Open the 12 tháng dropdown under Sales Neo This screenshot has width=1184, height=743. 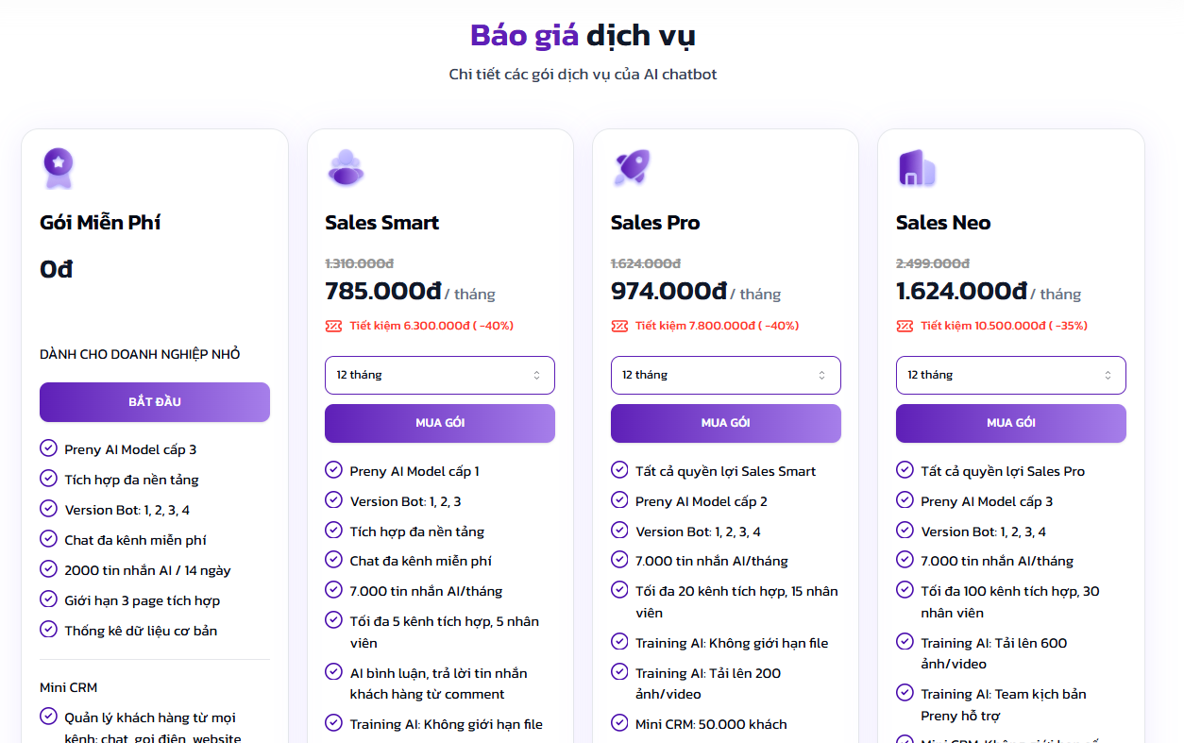tap(1011, 375)
